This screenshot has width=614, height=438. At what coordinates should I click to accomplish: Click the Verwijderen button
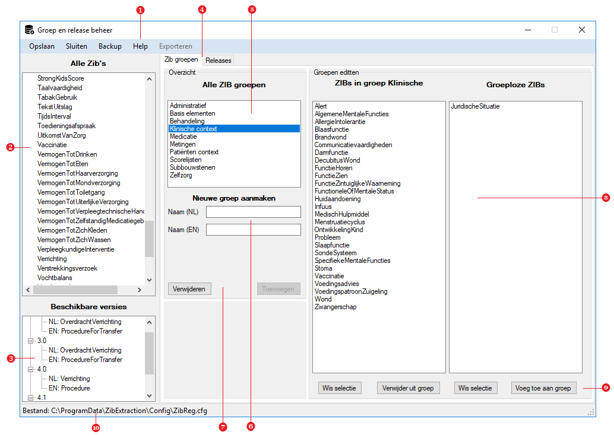[189, 289]
